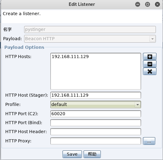
Task: Minimize the Edit Listener window
Action: [138, 4]
